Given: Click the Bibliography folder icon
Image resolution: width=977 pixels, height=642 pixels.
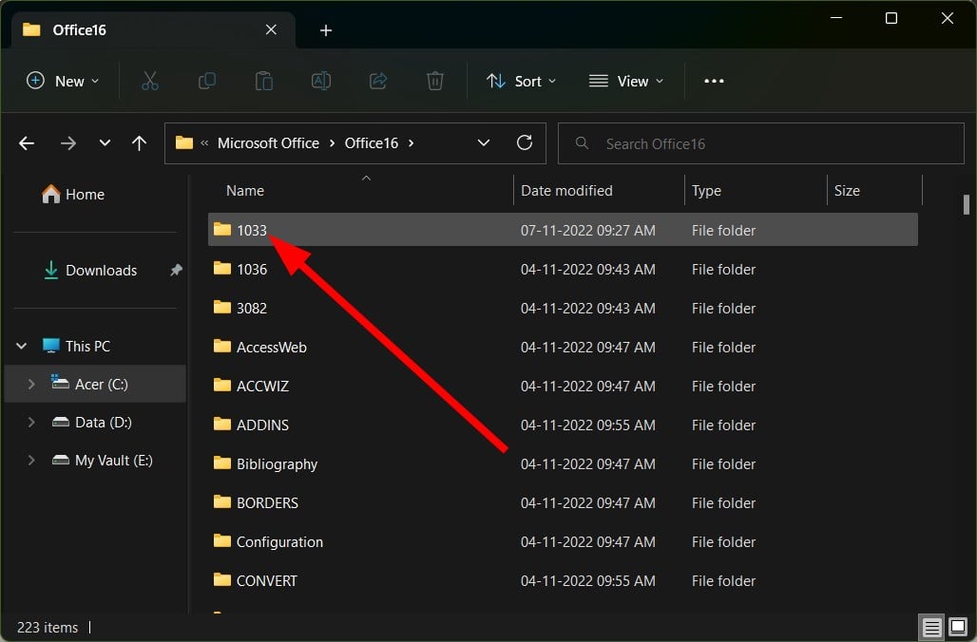Looking at the screenshot, I should click(x=221, y=463).
